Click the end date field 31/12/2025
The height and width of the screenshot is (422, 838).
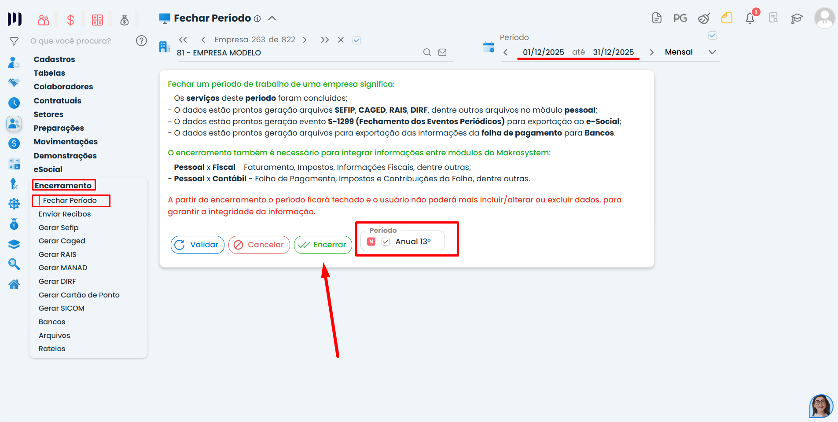pos(614,52)
